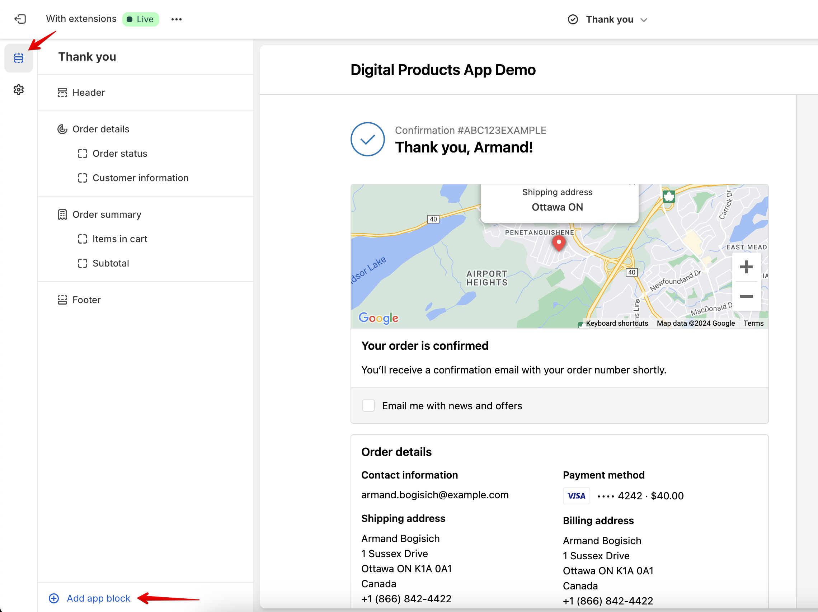Exit the checkout editor
This screenshot has height=612, width=818.
(x=20, y=19)
